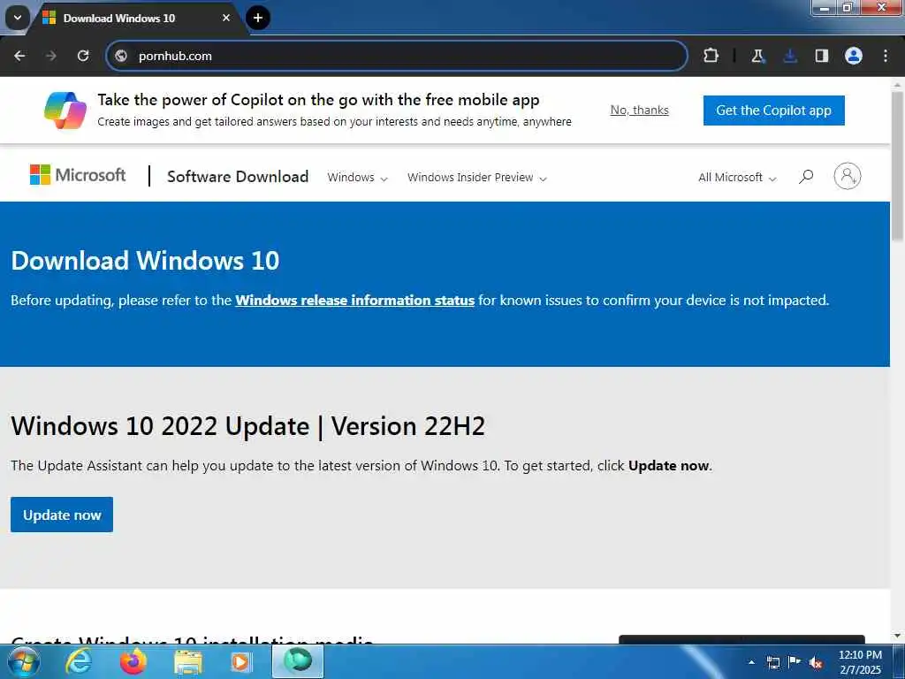Click the Microsoft logo
This screenshot has height=679, width=905.
78,175
